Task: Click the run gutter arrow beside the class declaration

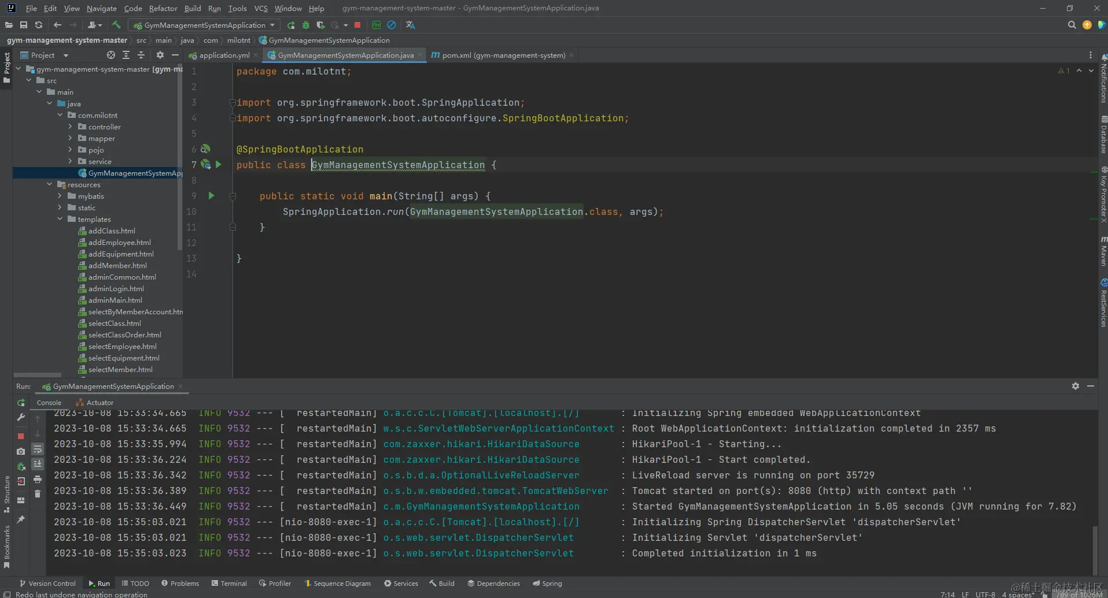Action: click(x=219, y=165)
